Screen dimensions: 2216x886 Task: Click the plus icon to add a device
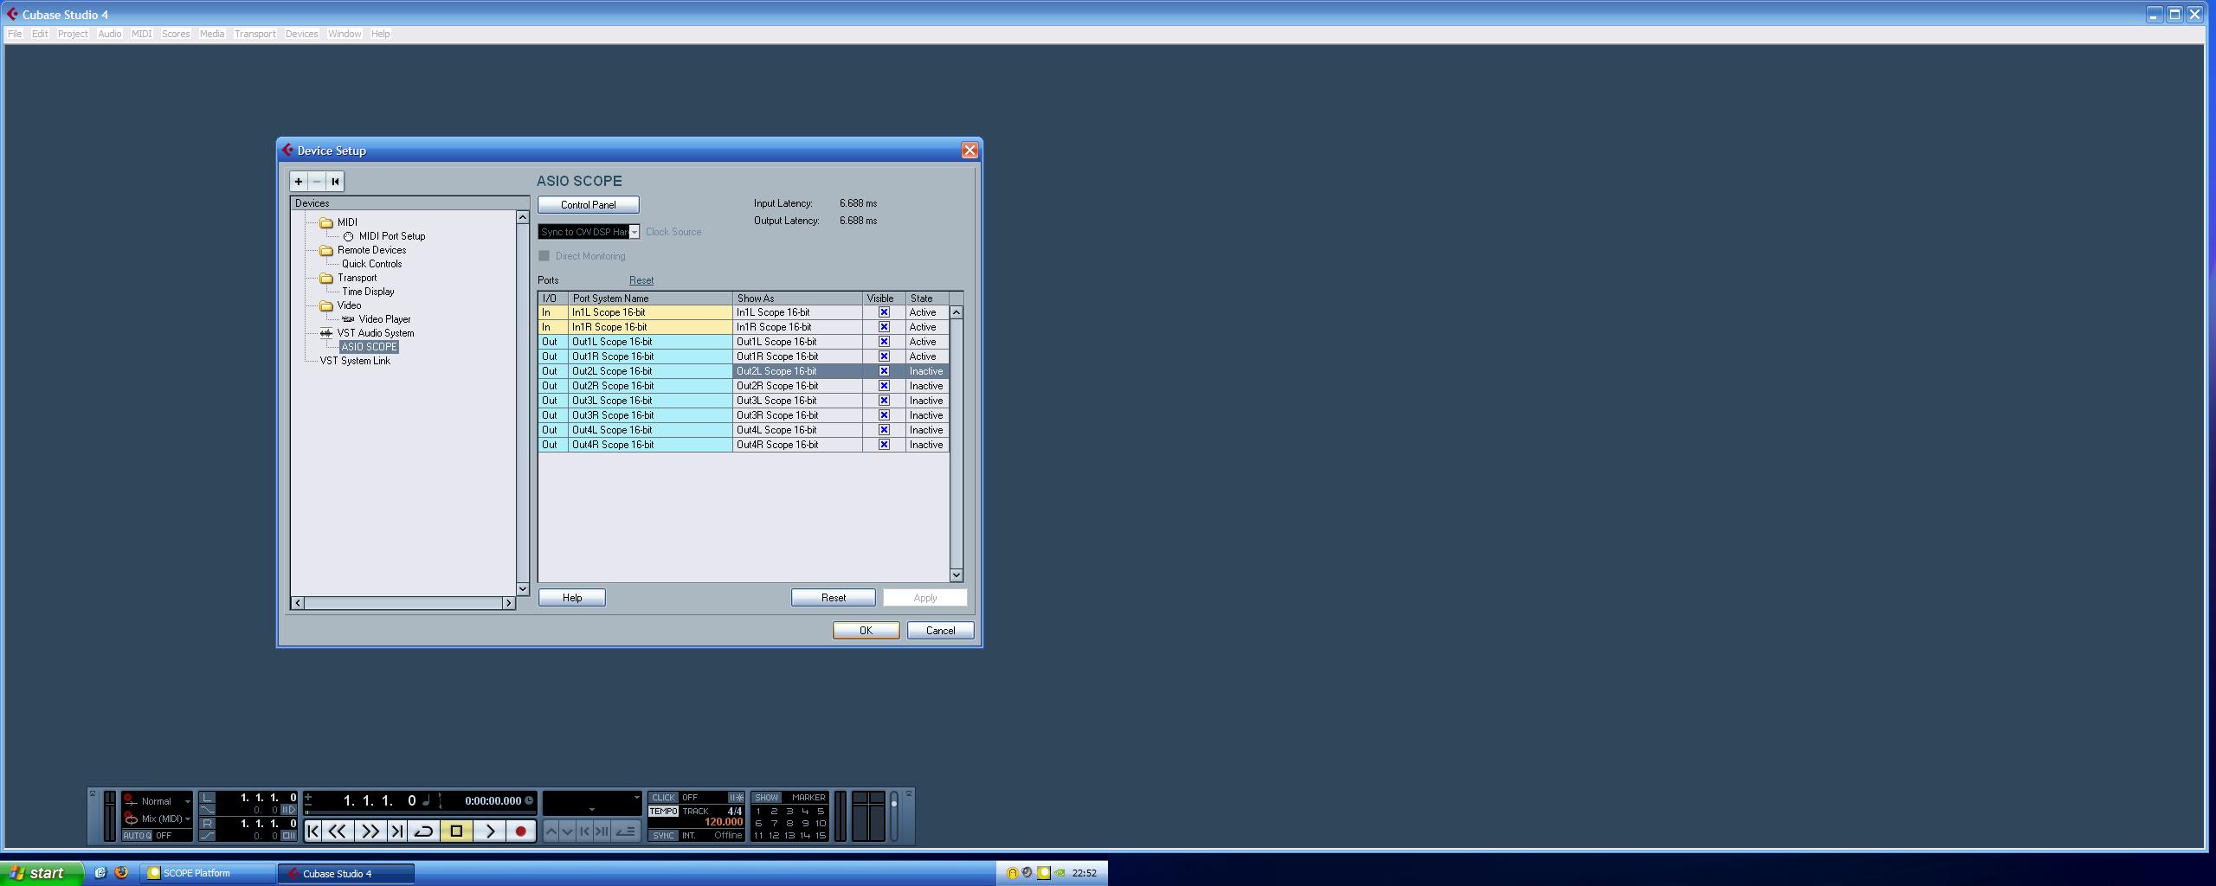click(298, 182)
